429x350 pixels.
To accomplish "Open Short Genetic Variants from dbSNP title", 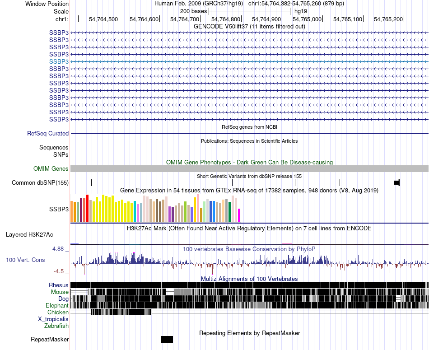I will (x=249, y=176).
